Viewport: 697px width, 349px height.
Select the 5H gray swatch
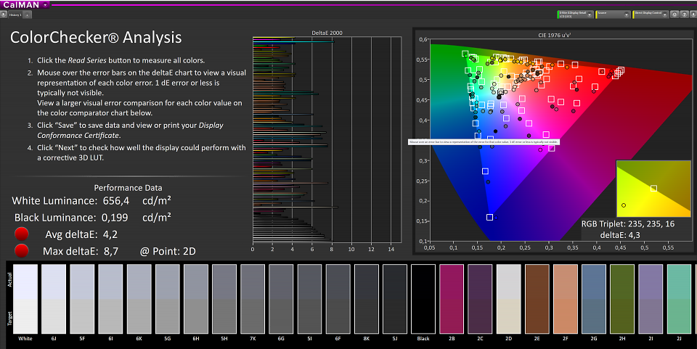[224, 299]
